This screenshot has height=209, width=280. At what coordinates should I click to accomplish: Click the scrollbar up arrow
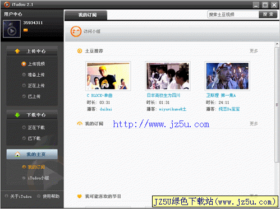click(x=277, y=44)
